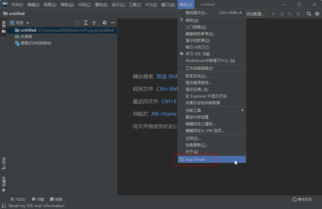Choose 编辑自定义属性... menu item

coord(212,124)
